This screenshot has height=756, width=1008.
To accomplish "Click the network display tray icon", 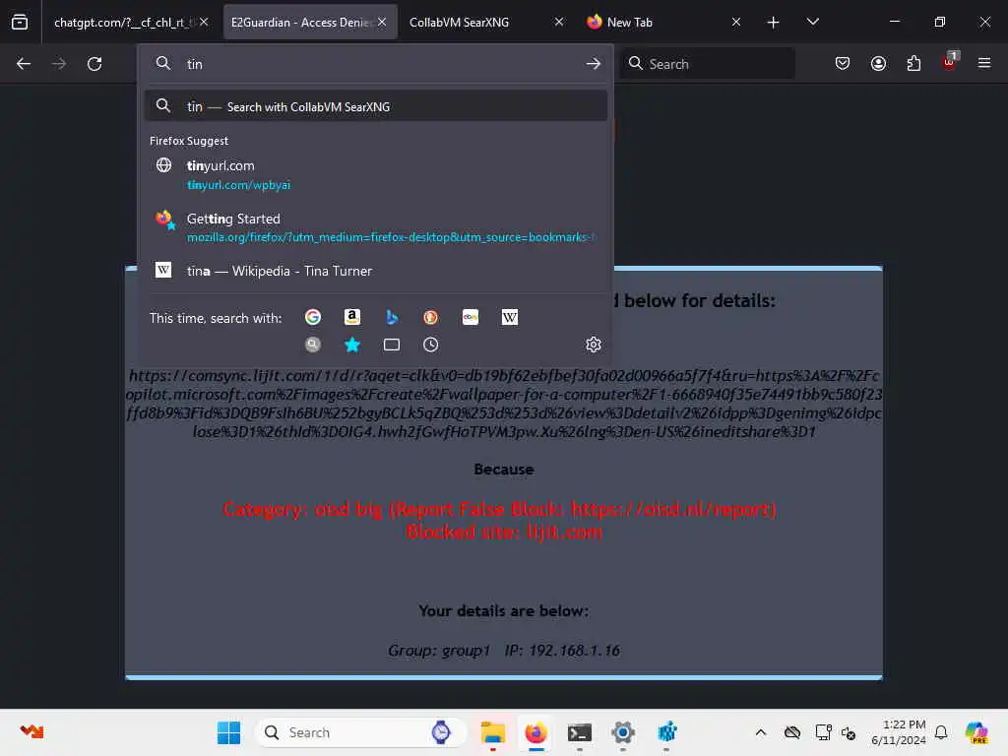I will click(823, 732).
